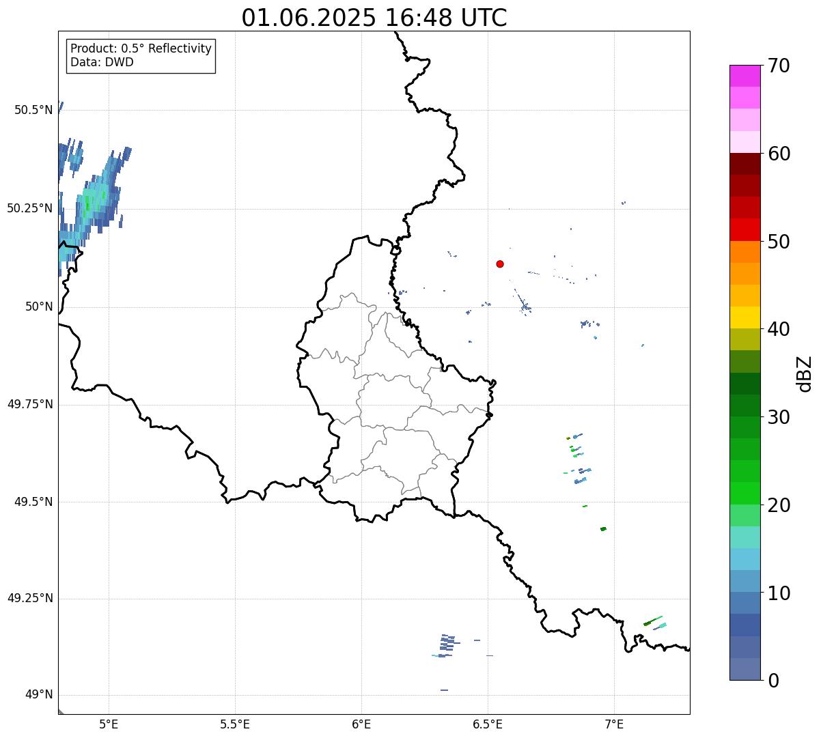Click the small dark green echo near 49.4°N 7°E
The image size is (821, 738).
point(603,529)
